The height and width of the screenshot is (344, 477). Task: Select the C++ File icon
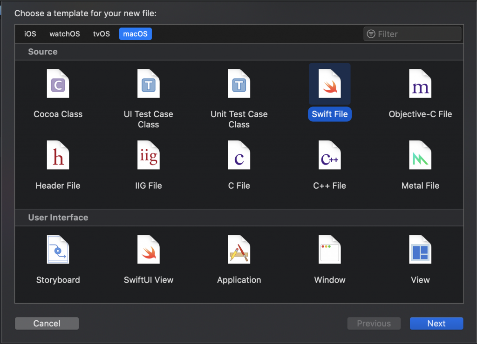click(329, 155)
